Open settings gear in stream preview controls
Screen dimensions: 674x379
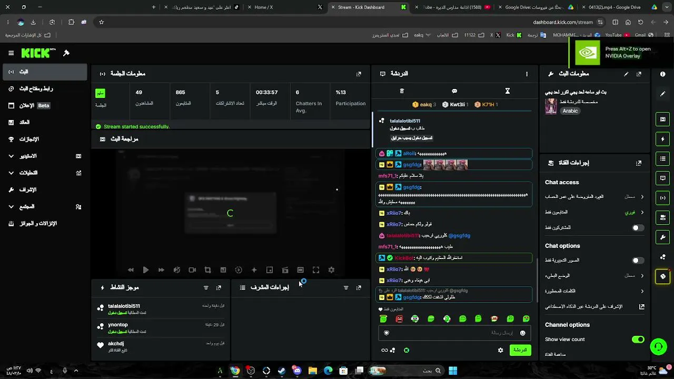pyautogui.click(x=331, y=270)
